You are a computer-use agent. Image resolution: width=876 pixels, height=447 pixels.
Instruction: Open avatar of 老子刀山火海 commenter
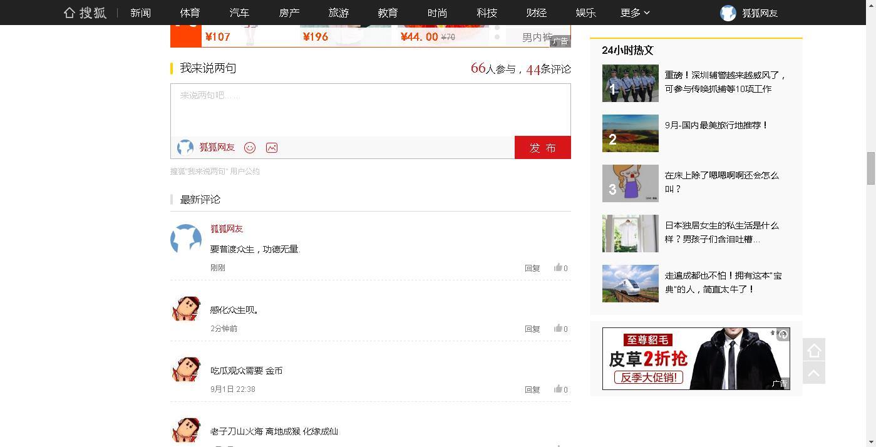(186, 430)
